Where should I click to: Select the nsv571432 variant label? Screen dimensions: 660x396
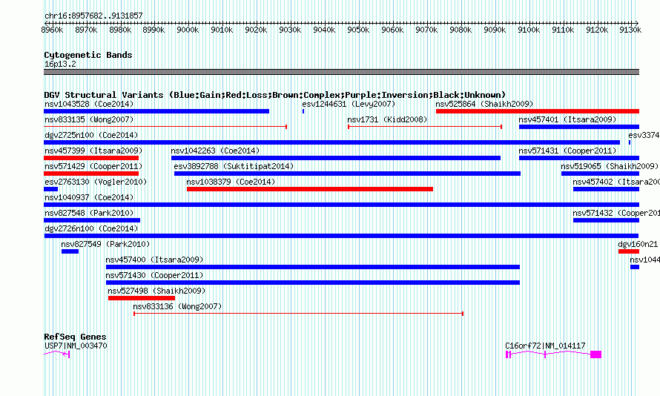tap(616, 213)
